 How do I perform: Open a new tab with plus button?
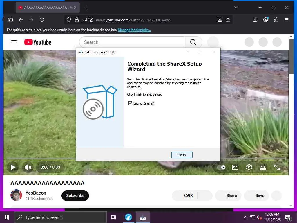click(86, 8)
